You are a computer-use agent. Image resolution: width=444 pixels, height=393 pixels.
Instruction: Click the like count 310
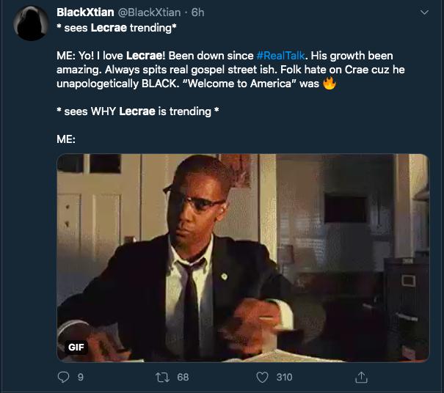284,377
